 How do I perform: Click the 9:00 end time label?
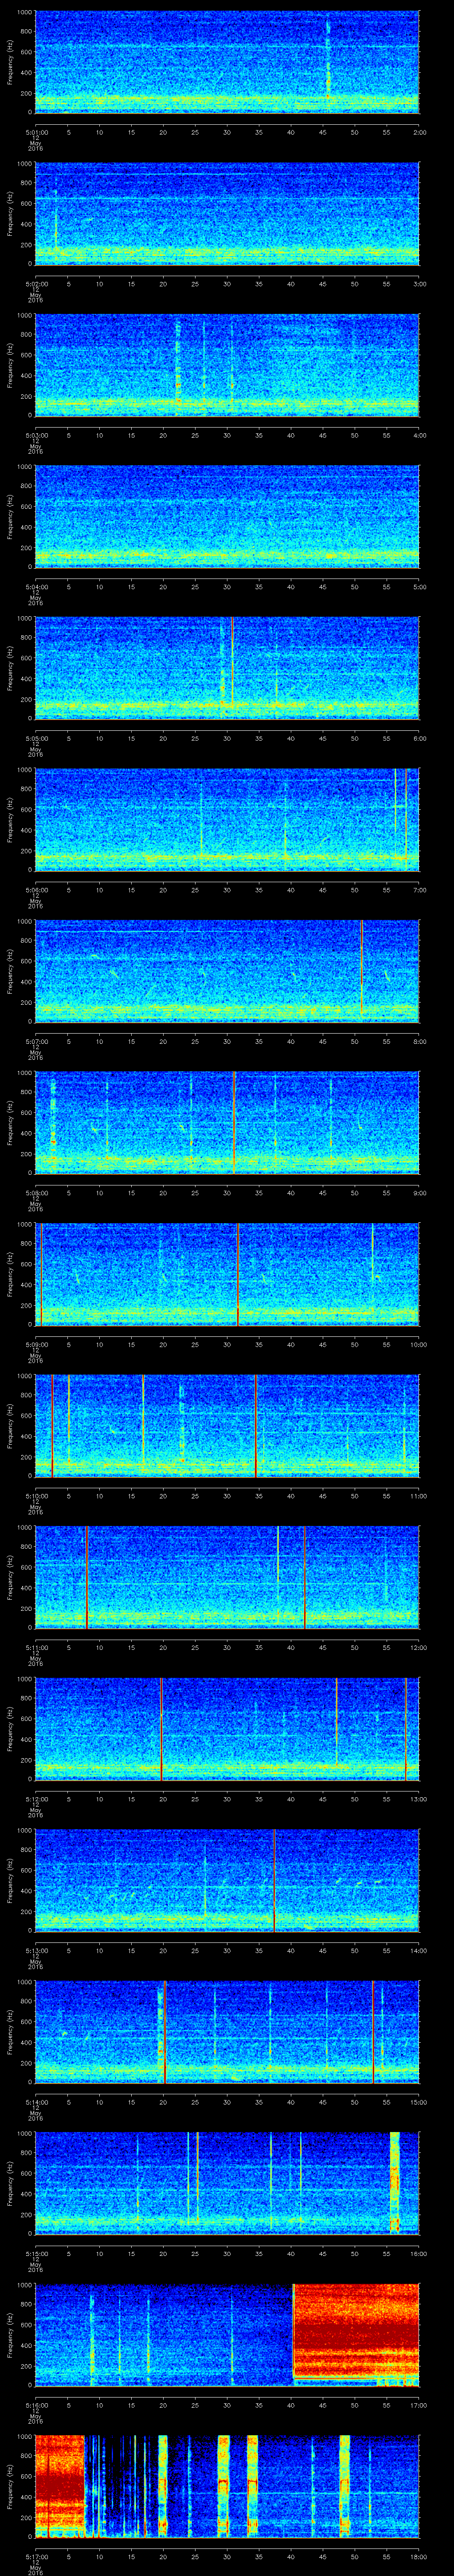point(419,1193)
